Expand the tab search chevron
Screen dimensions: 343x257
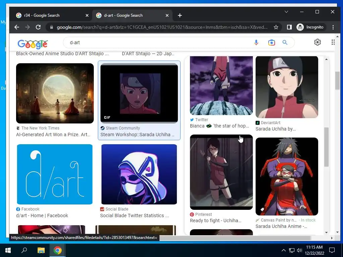(286, 12)
